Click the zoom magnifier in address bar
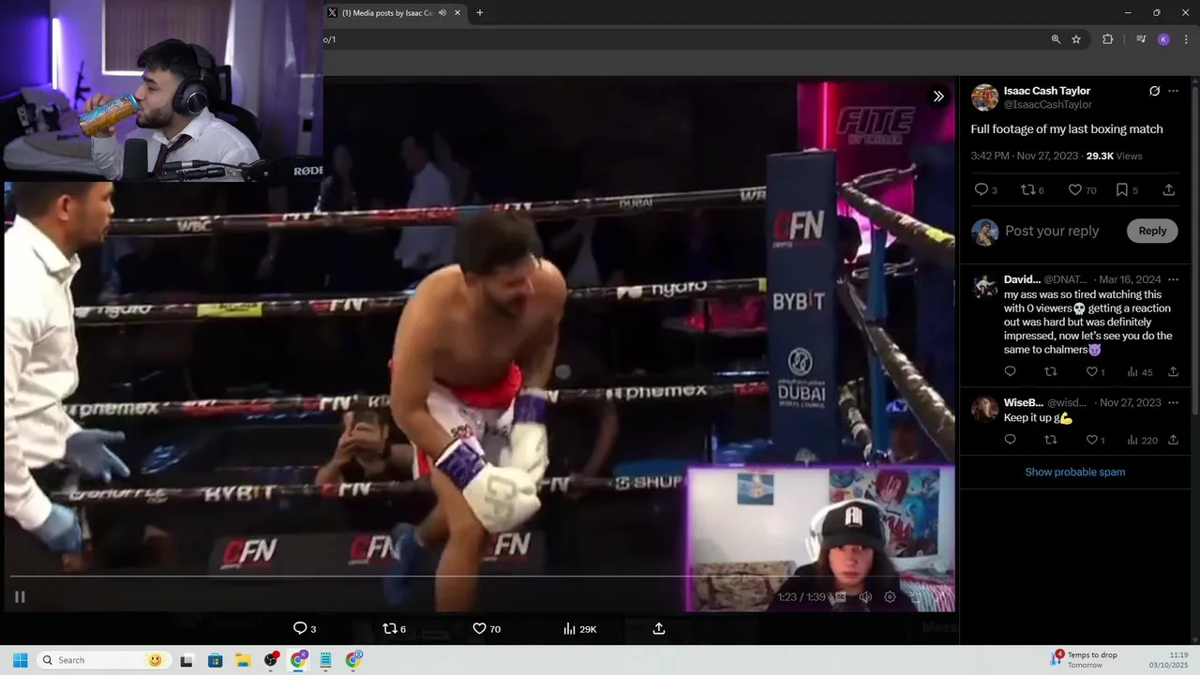Image resolution: width=1200 pixels, height=675 pixels. tap(1056, 39)
